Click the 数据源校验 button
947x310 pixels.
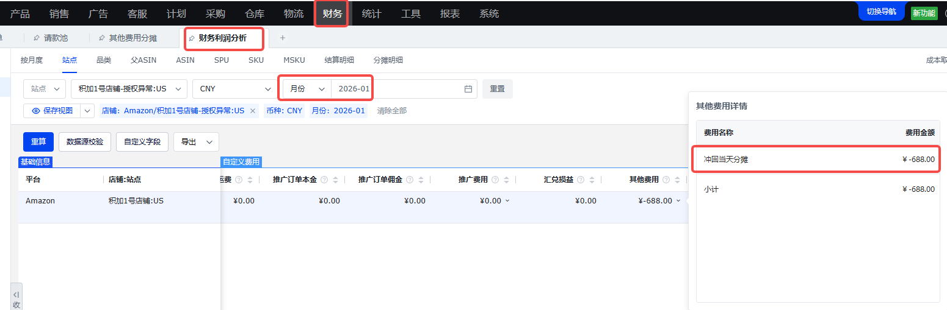[x=85, y=142]
